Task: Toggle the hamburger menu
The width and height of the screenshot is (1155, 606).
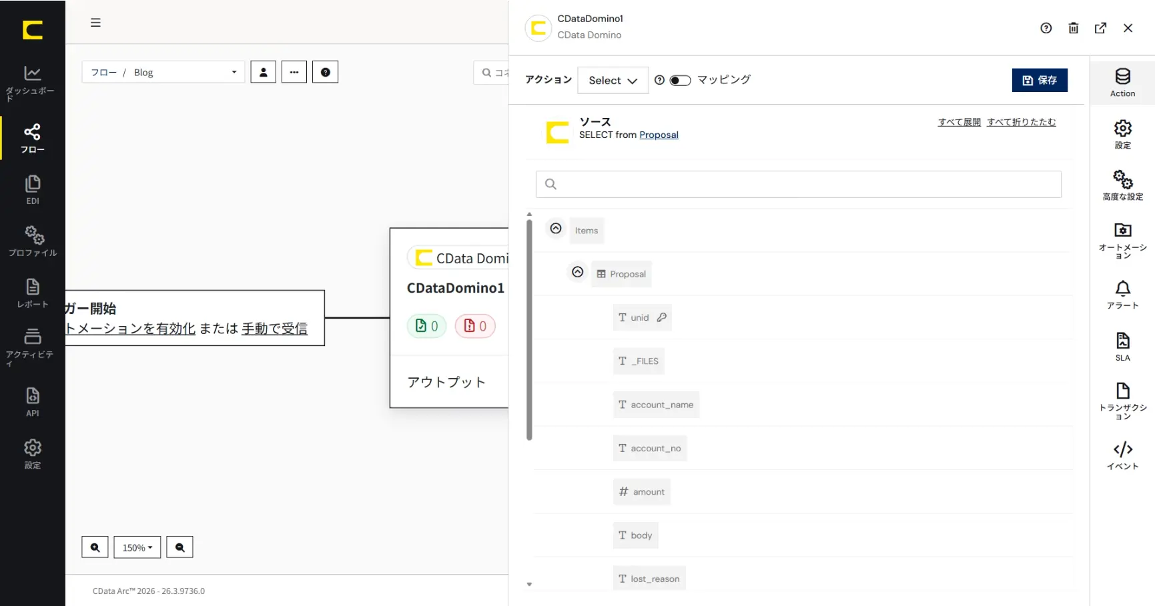Action: coord(95,22)
